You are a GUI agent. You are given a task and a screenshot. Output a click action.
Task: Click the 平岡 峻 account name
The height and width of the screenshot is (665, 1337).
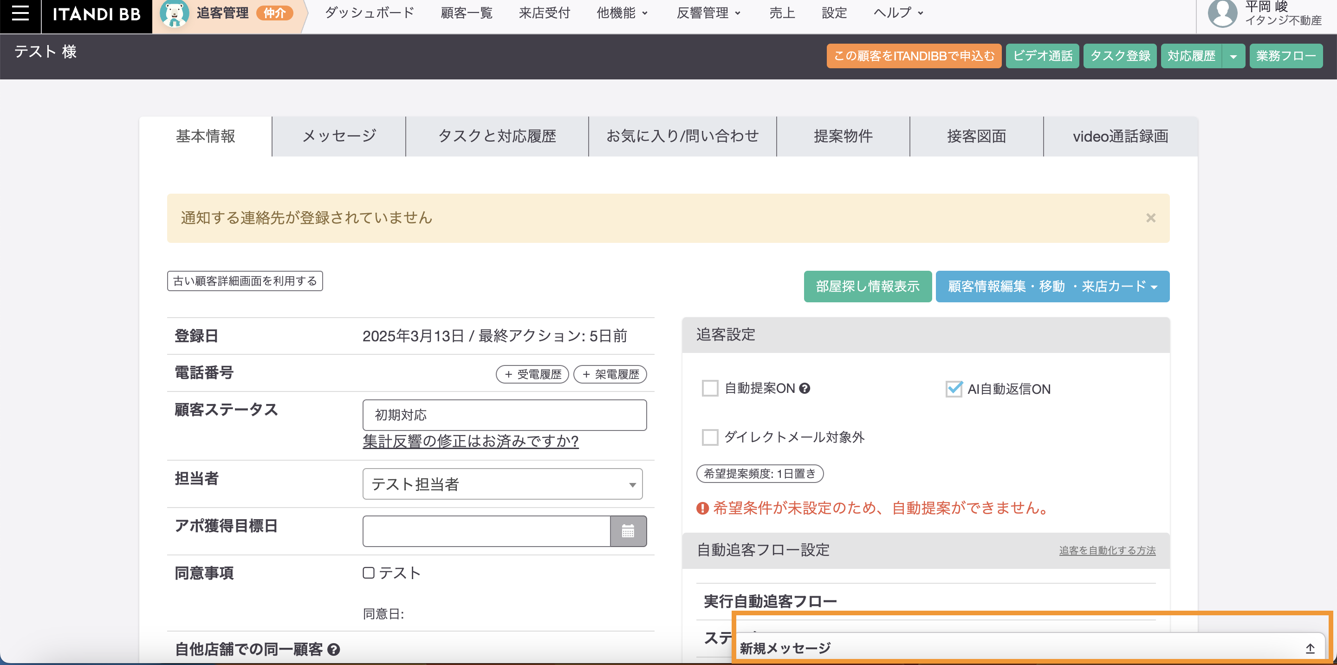point(1266,6)
